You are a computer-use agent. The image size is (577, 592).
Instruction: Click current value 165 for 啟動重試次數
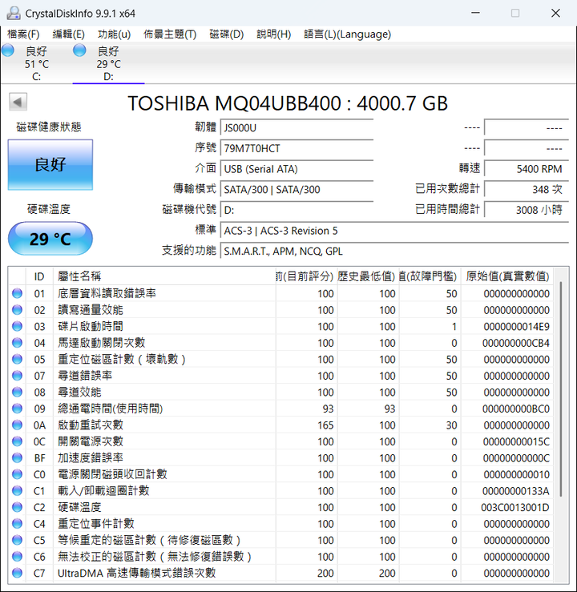point(325,425)
